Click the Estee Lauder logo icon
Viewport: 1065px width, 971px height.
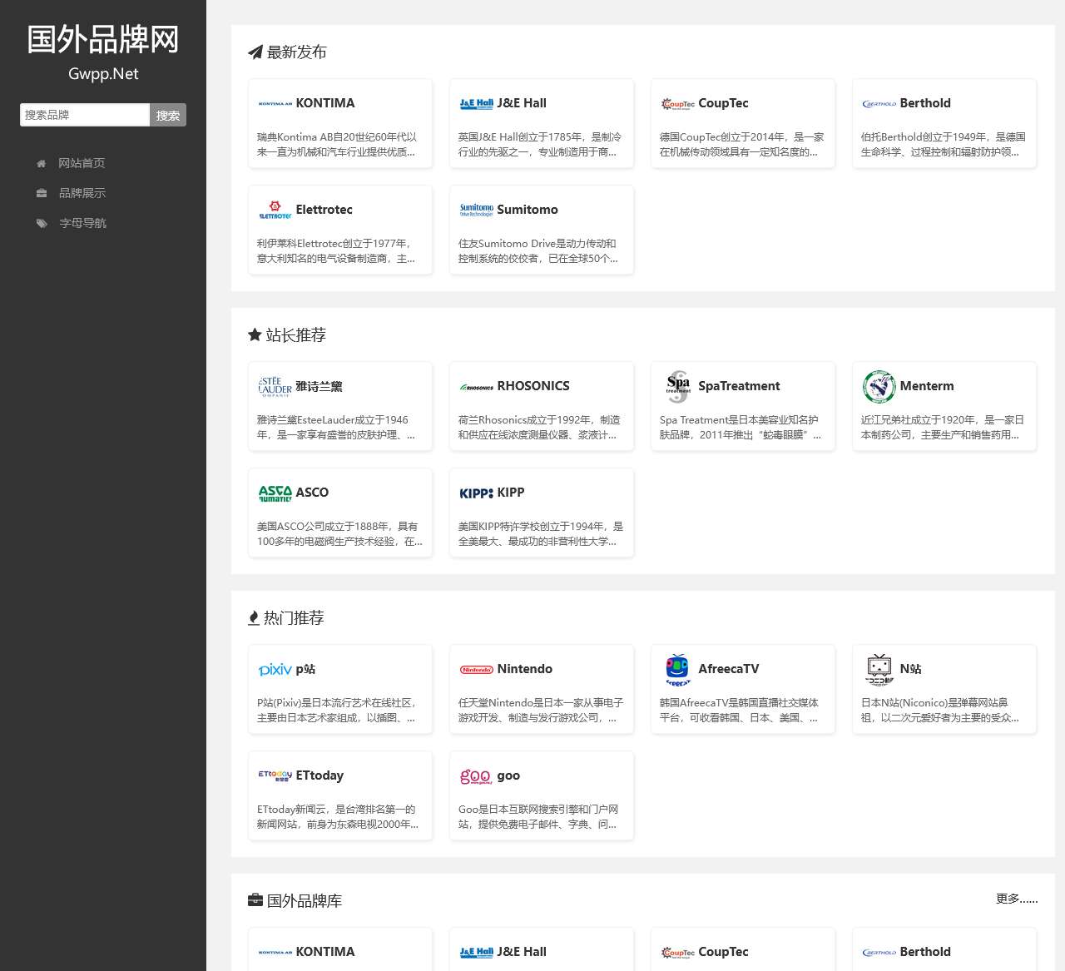pyautogui.click(x=275, y=386)
